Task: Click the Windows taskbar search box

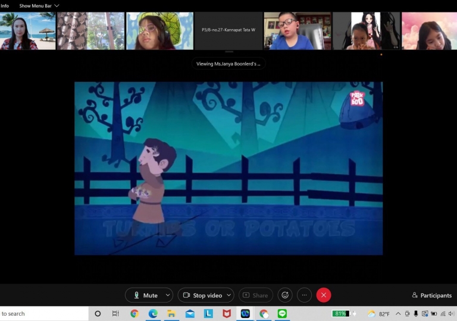Action: click(x=44, y=313)
